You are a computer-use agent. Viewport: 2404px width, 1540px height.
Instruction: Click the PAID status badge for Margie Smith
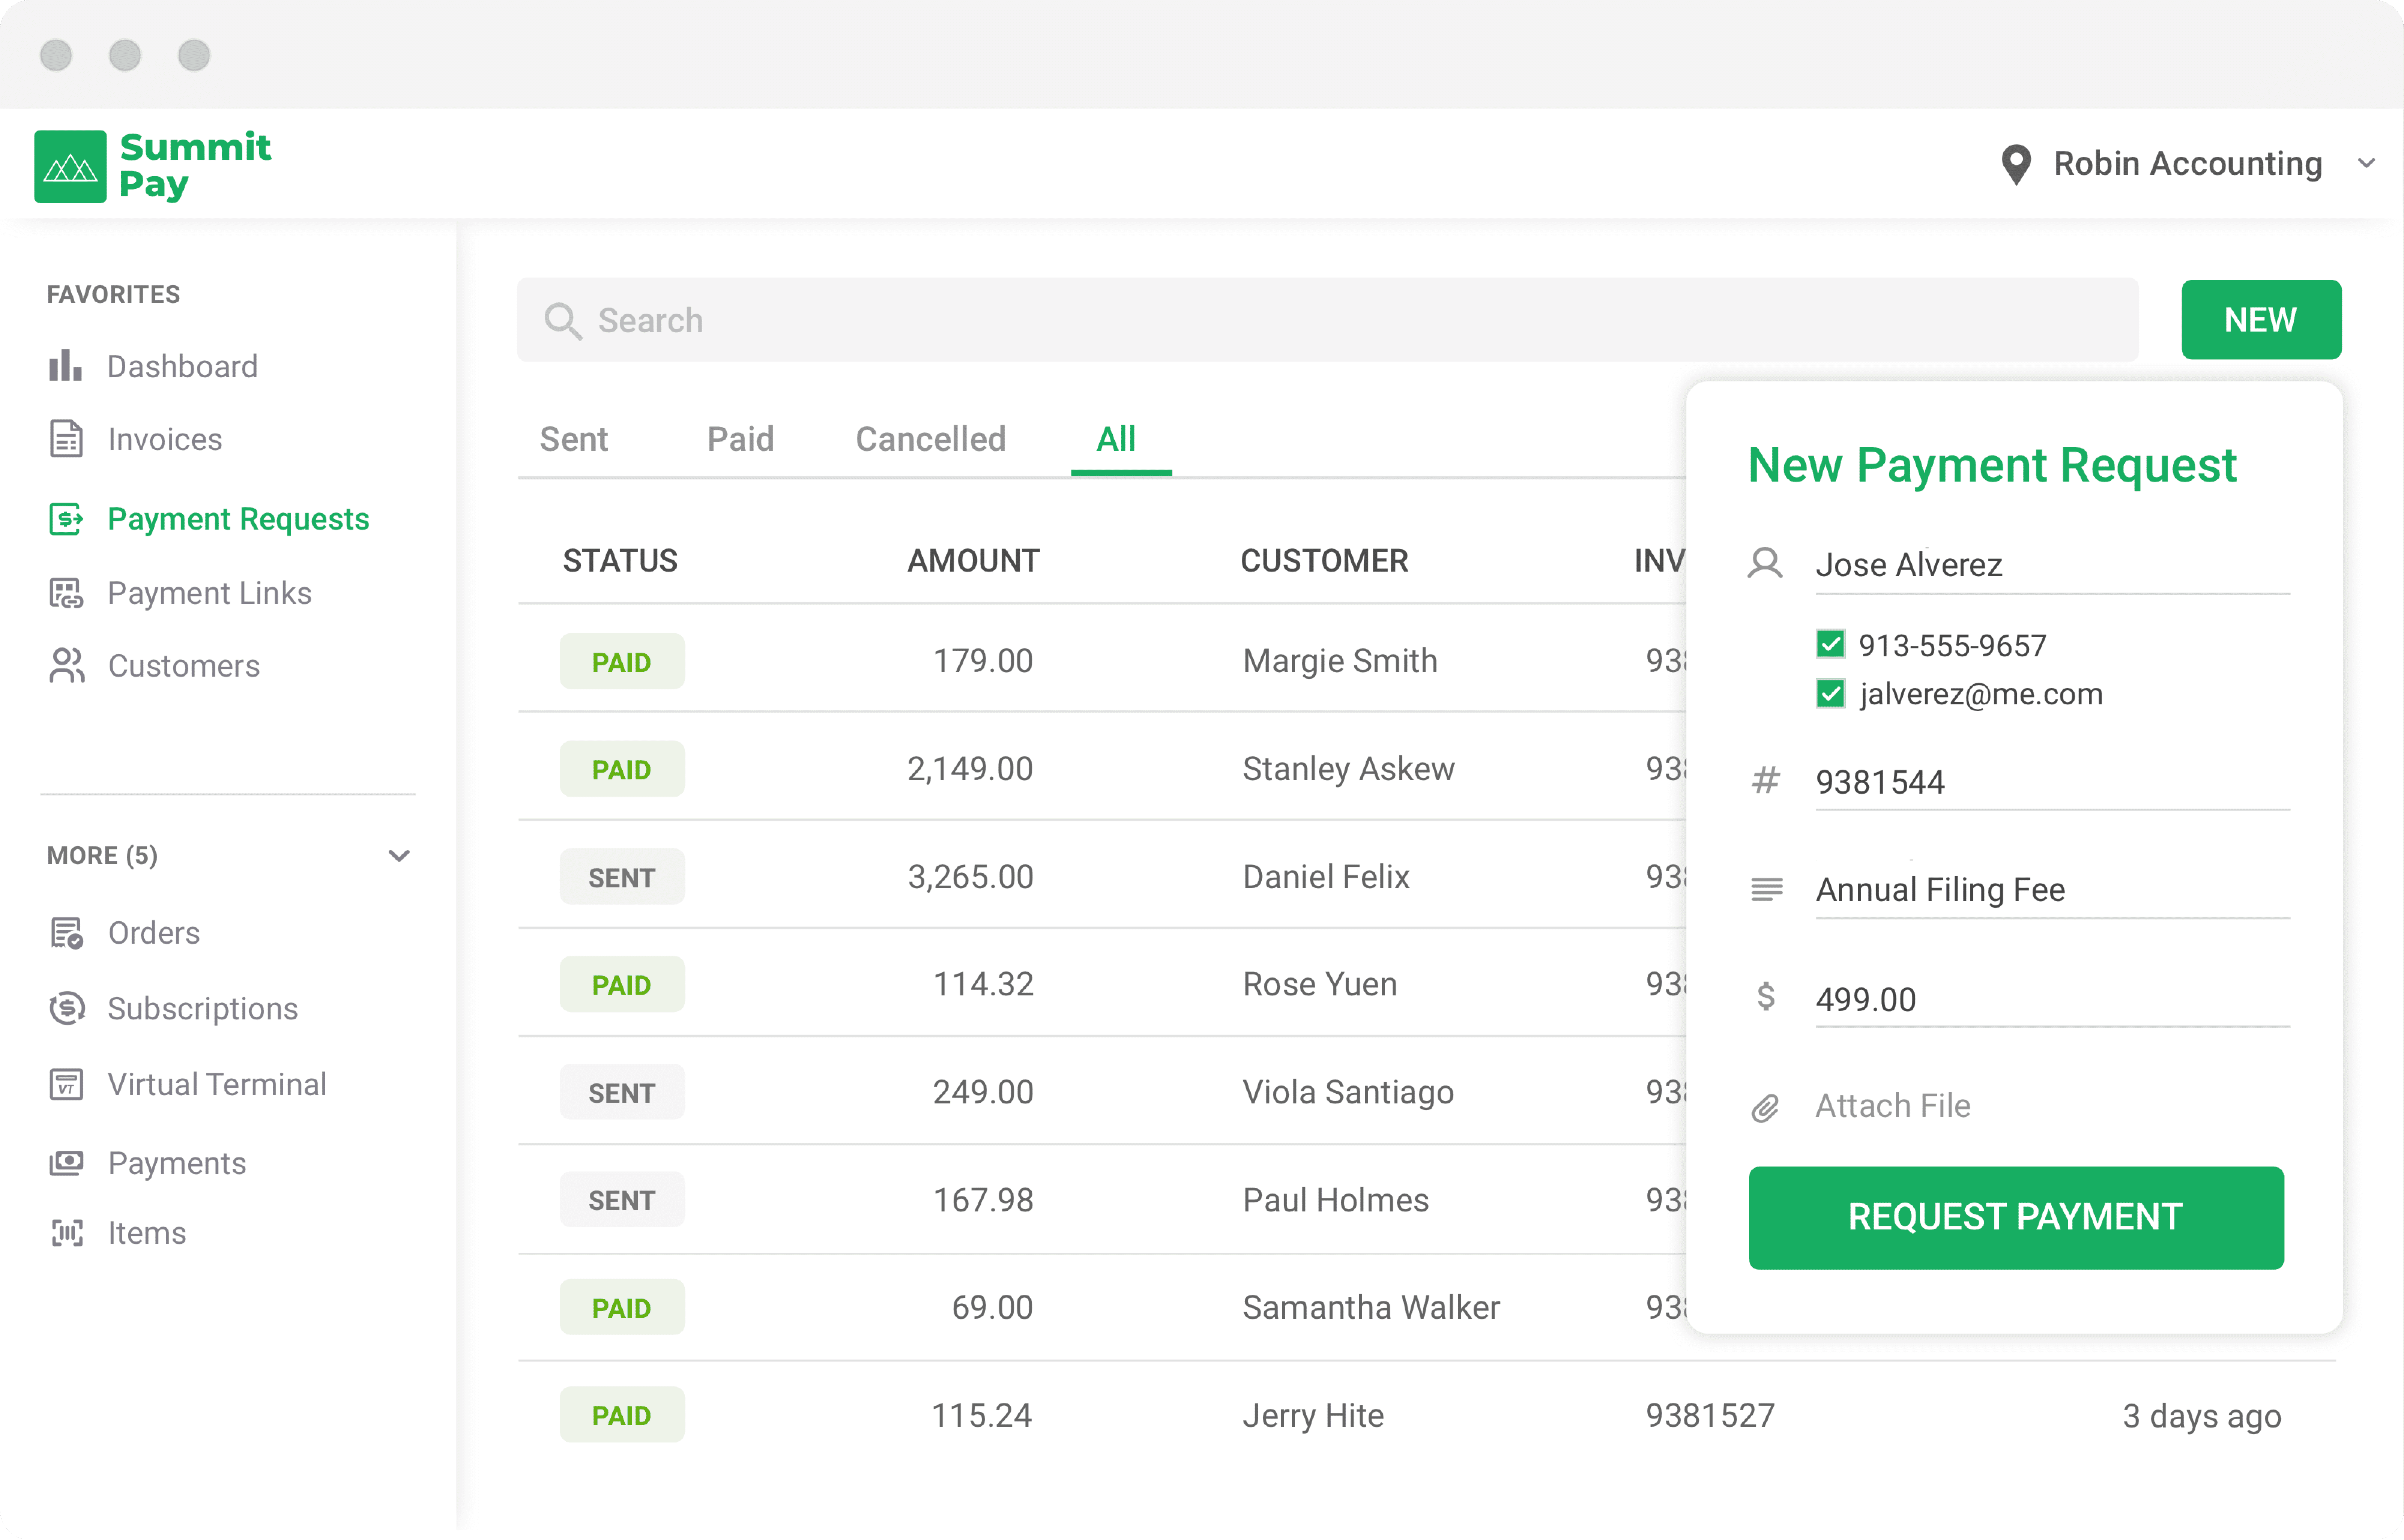point(621,660)
